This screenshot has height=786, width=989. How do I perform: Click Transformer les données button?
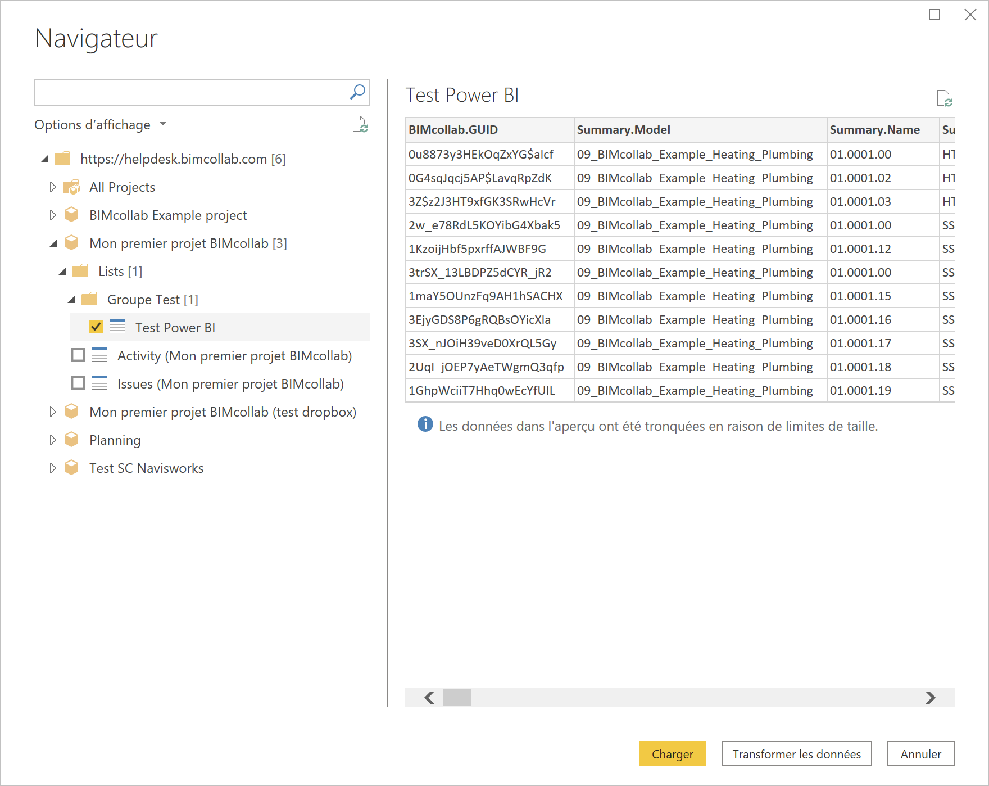(796, 754)
